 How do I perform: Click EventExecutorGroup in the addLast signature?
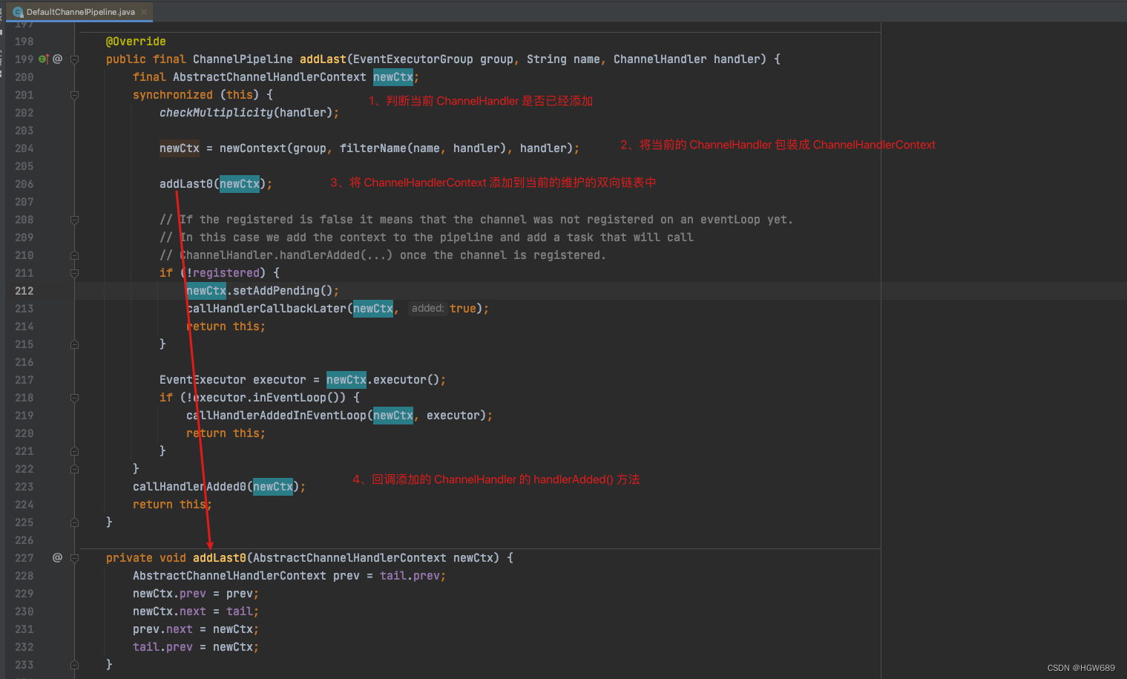click(x=413, y=59)
